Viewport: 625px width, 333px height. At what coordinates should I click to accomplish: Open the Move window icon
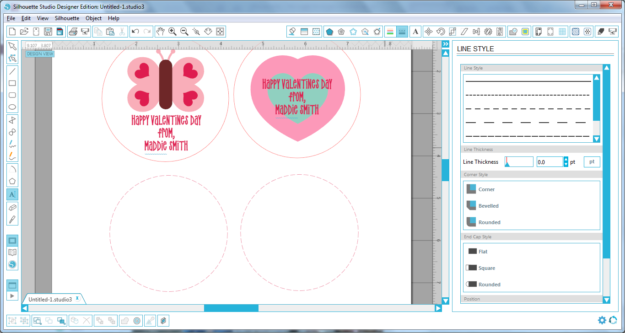pyautogui.click(x=429, y=32)
